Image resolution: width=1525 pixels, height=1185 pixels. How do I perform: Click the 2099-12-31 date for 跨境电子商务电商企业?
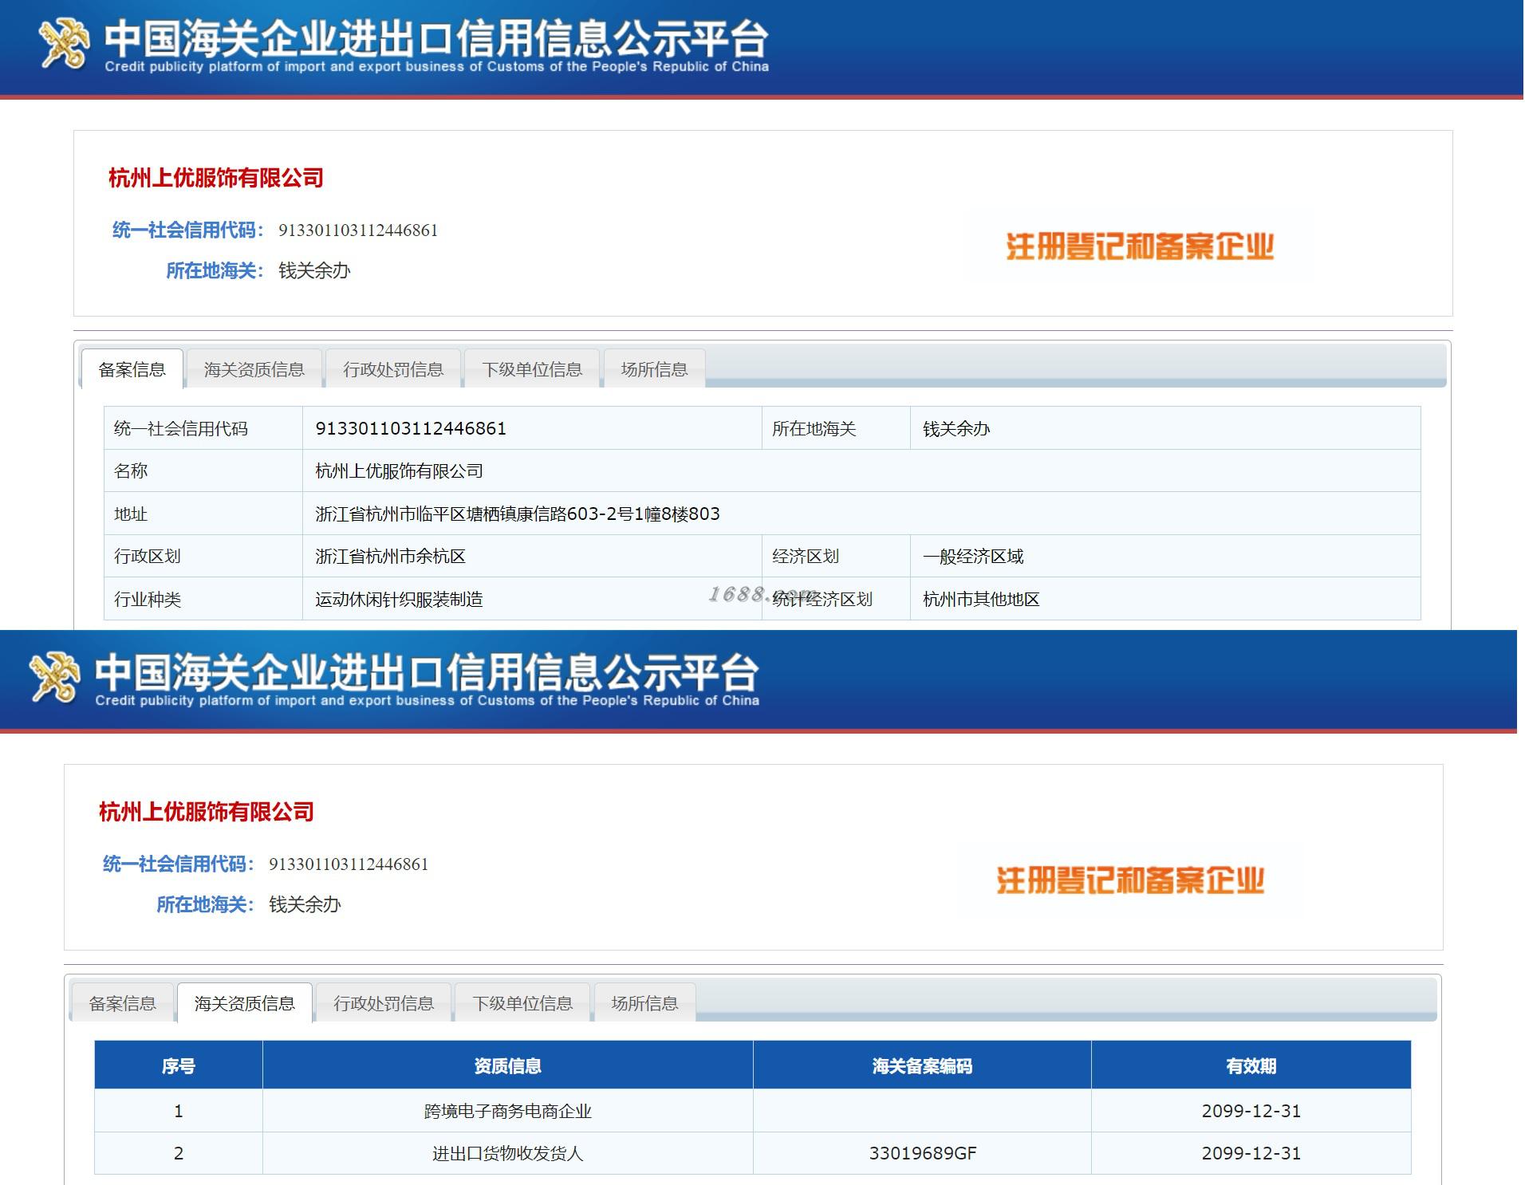[1251, 1111]
